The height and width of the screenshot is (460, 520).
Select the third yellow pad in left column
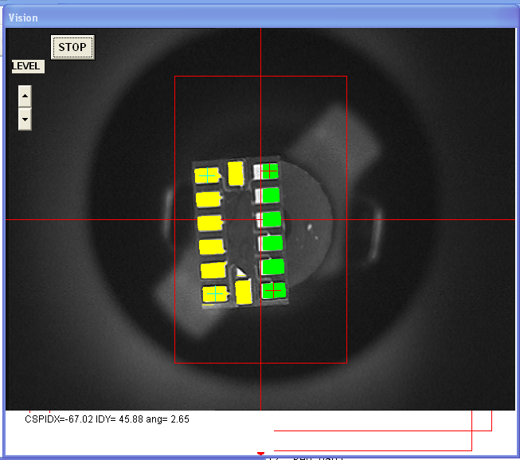click(x=210, y=223)
